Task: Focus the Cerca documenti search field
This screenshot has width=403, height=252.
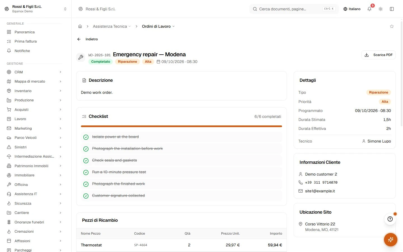Action: tap(294, 9)
